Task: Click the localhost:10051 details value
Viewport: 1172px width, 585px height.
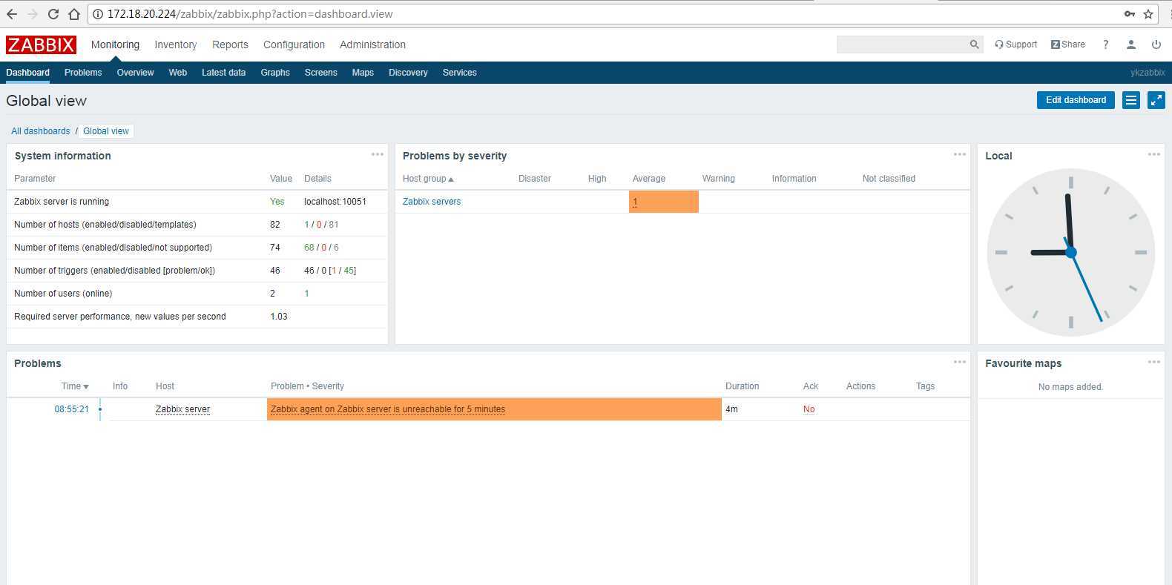Action: pos(335,202)
